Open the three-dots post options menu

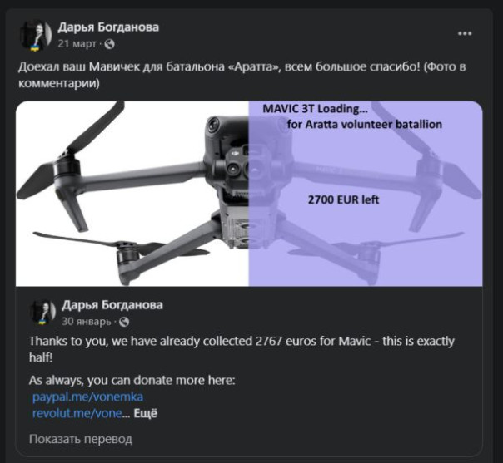click(x=465, y=33)
